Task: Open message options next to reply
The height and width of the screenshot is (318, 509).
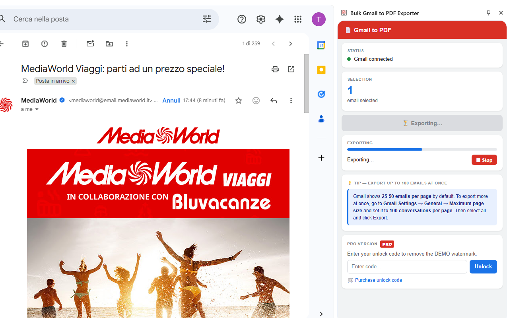Action: (291, 101)
